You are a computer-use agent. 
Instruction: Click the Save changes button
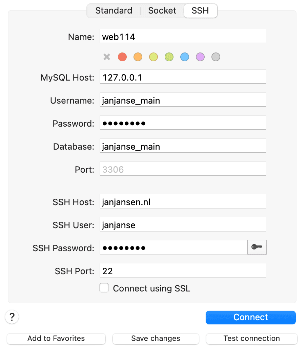pyautogui.click(x=156, y=339)
